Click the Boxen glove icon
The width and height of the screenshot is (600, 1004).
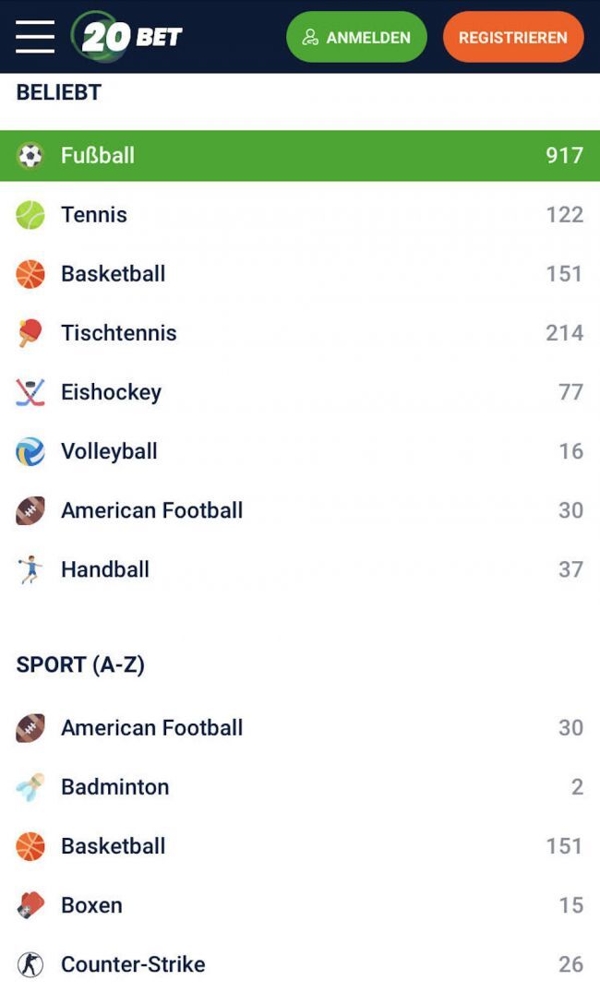pyautogui.click(x=30, y=905)
